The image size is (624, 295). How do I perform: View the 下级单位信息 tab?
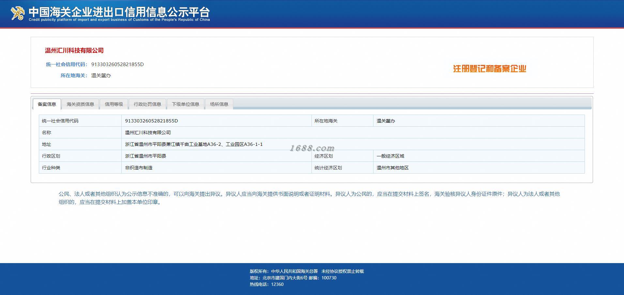pyautogui.click(x=186, y=104)
